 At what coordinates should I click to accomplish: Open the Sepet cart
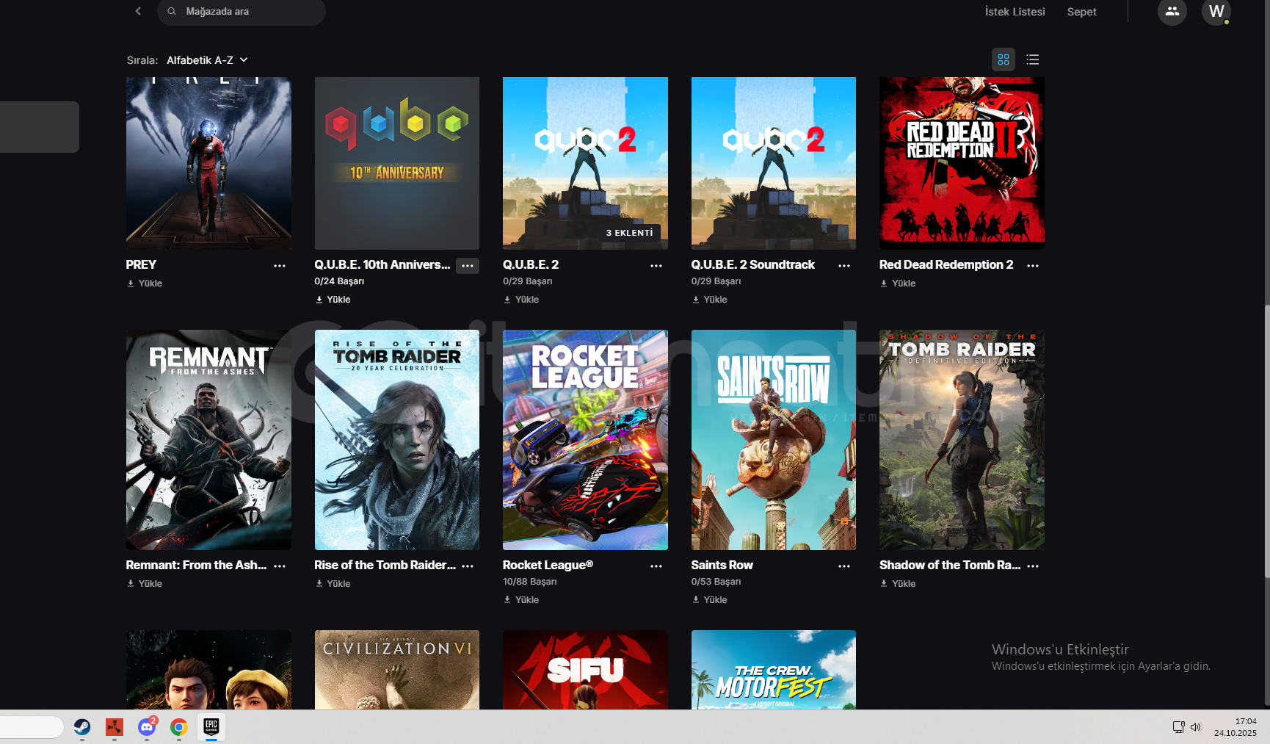(x=1081, y=12)
